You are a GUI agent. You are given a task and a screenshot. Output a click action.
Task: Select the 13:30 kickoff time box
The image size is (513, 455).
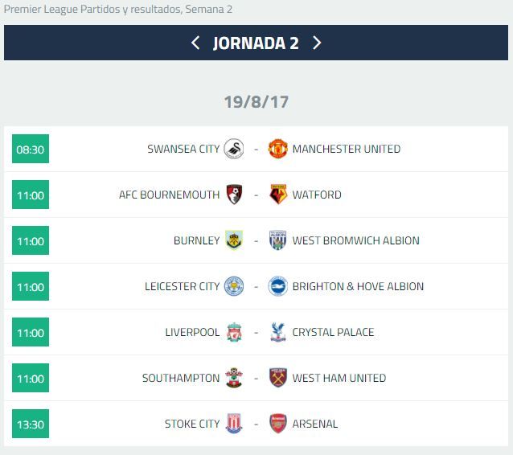click(x=31, y=424)
